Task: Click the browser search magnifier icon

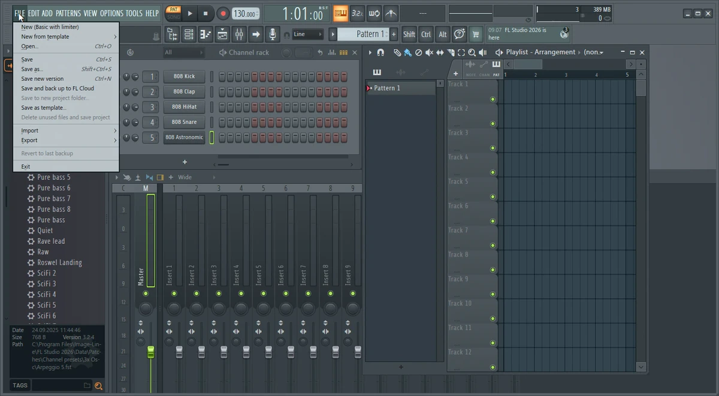Action: coord(99,386)
